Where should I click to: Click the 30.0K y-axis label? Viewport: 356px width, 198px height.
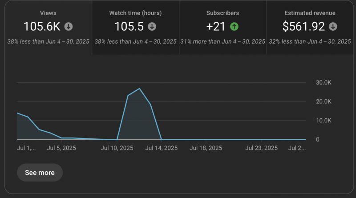pos(324,82)
